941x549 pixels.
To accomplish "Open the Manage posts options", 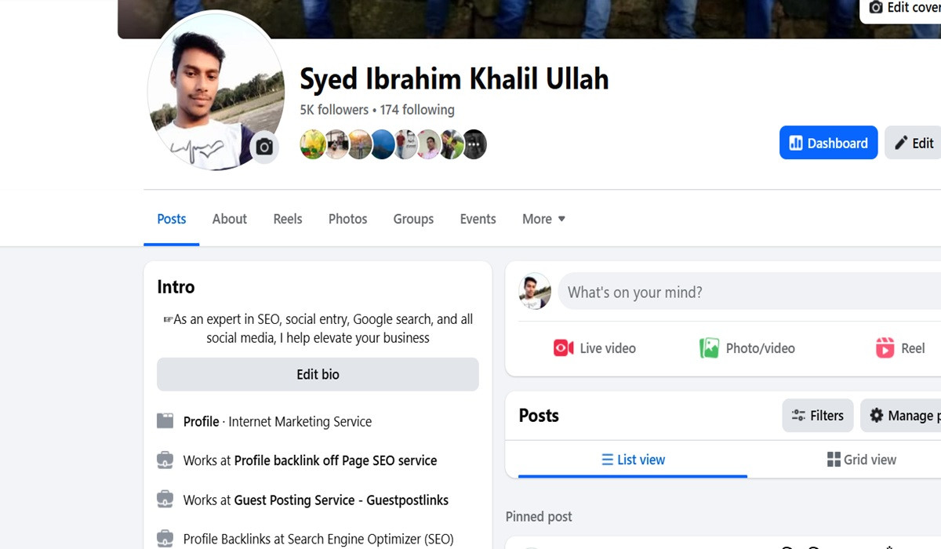I will [x=902, y=416].
